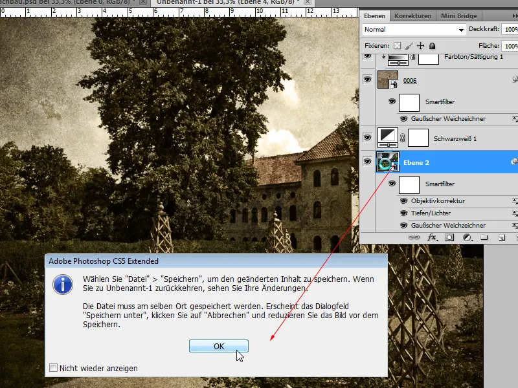Toggle the lock transparent pixels icon
Viewport: 518px width, 388px height.
397,46
